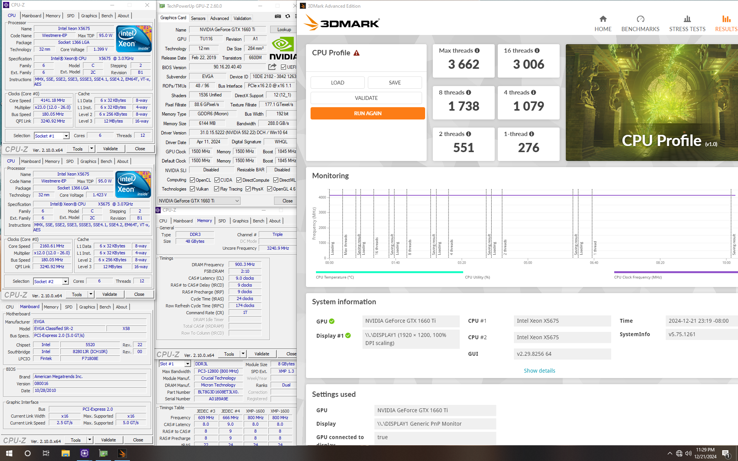Click the orange RUN AGAIN button

[x=368, y=113]
